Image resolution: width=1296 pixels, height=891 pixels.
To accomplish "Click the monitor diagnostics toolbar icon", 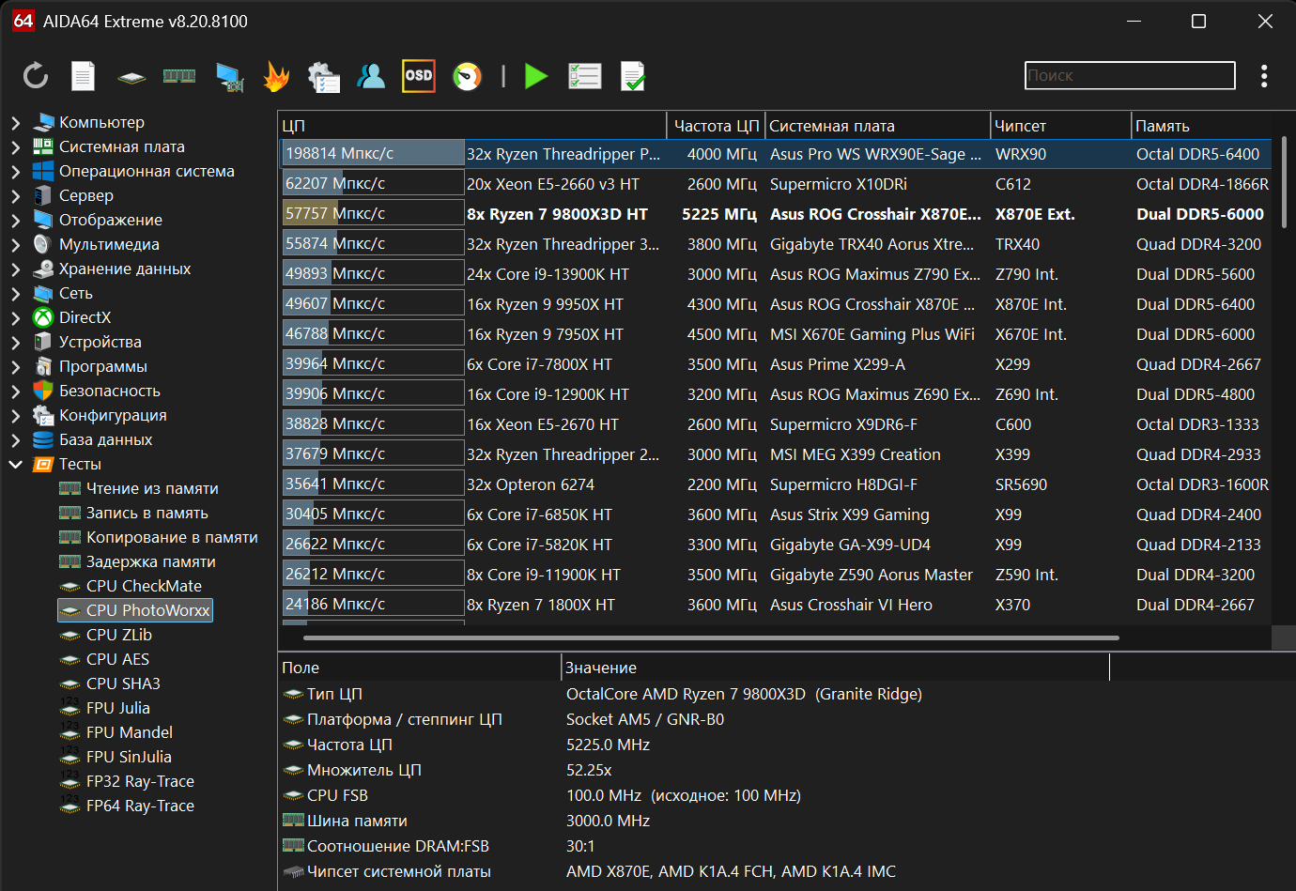I will pos(229,77).
